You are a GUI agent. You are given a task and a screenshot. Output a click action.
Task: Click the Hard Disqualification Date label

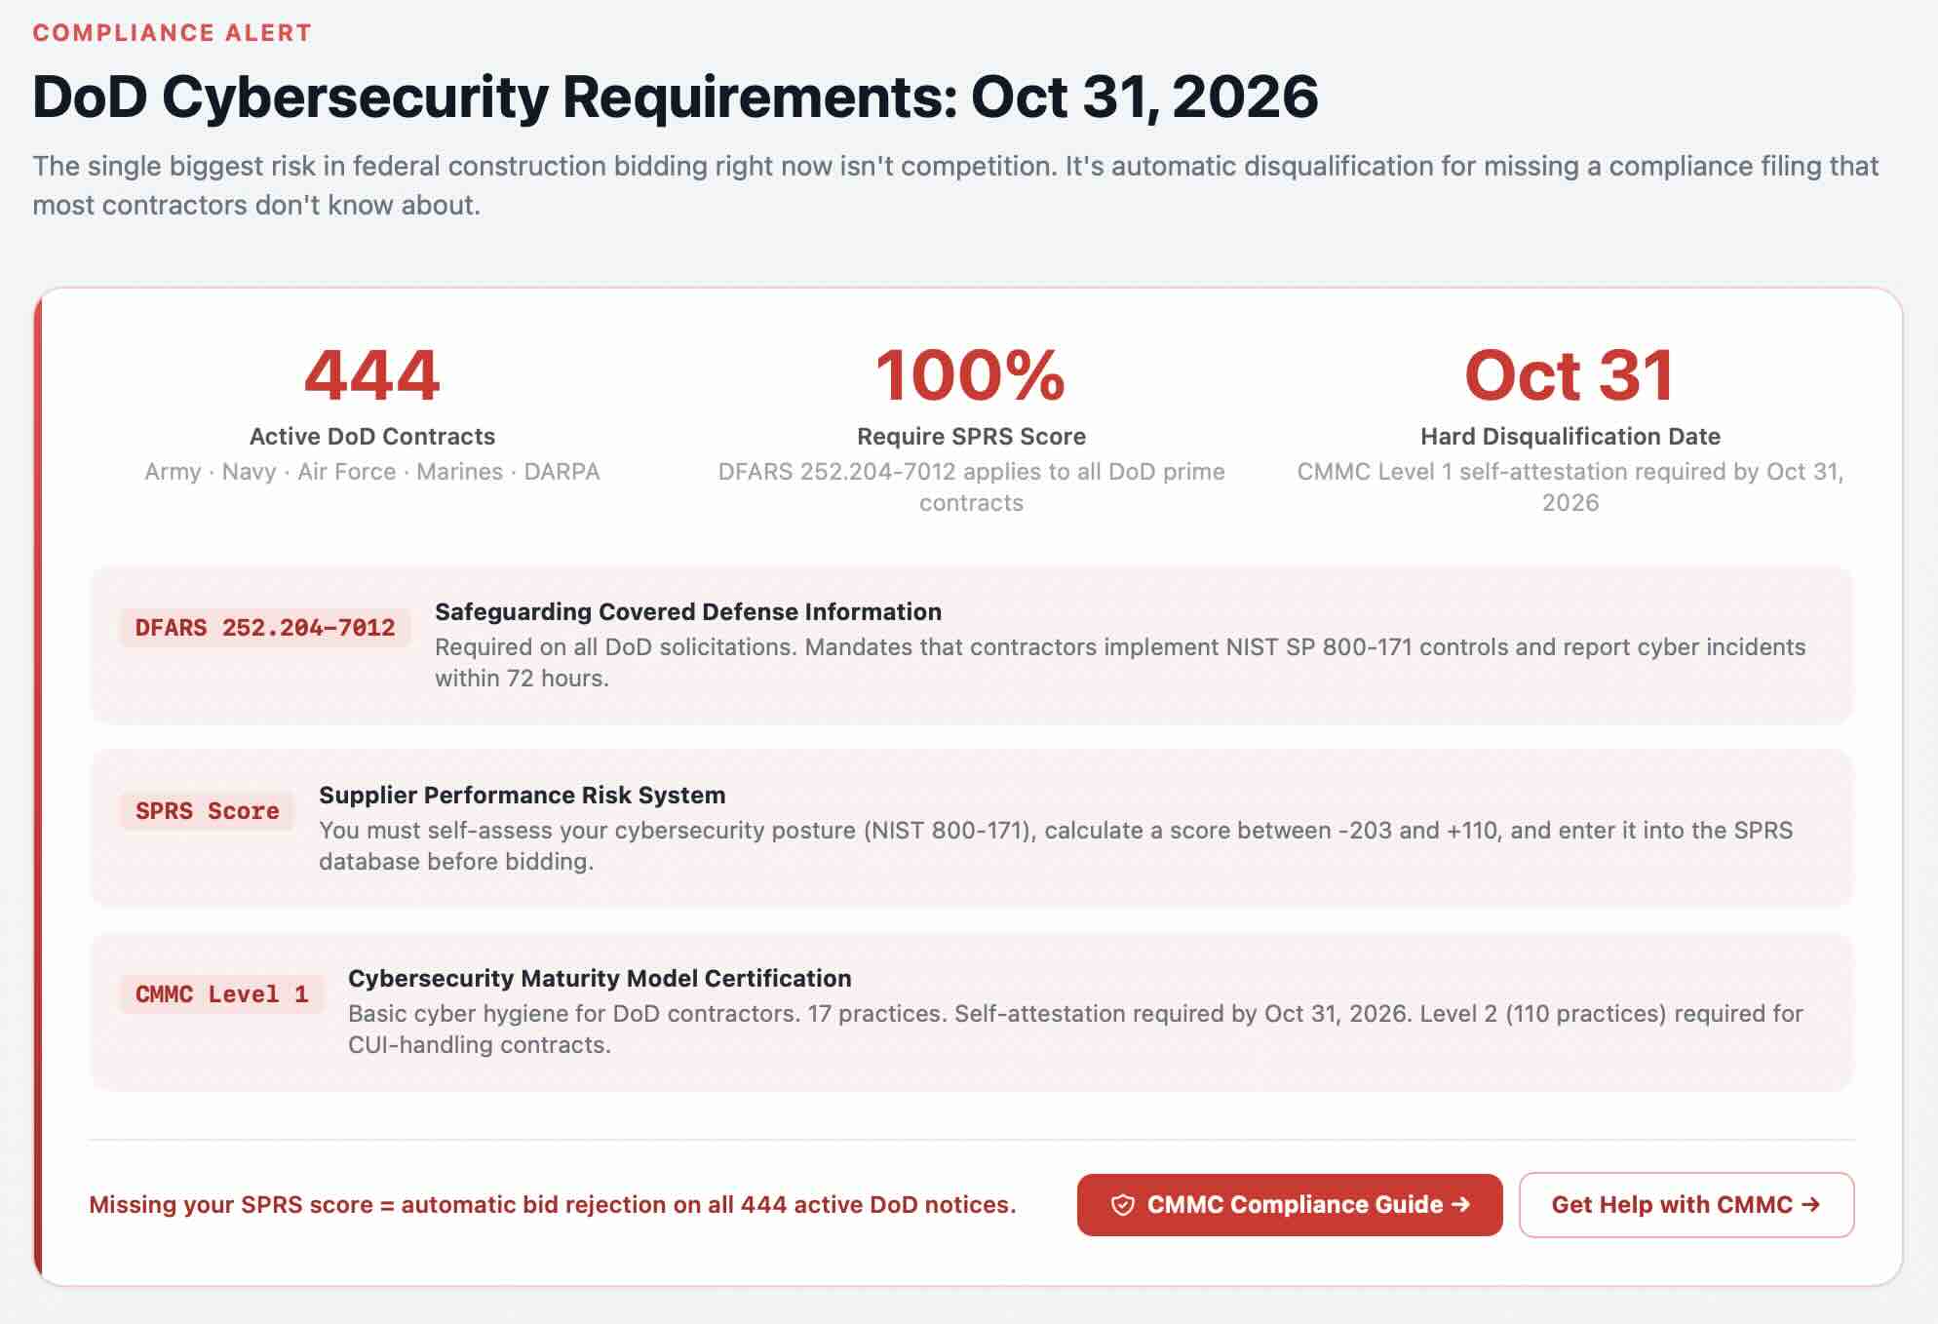coord(1570,437)
